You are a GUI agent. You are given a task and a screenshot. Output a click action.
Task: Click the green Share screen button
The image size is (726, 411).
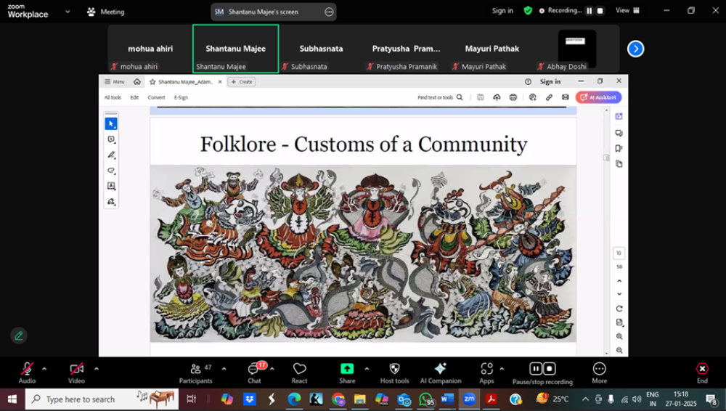pyautogui.click(x=347, y=373)
